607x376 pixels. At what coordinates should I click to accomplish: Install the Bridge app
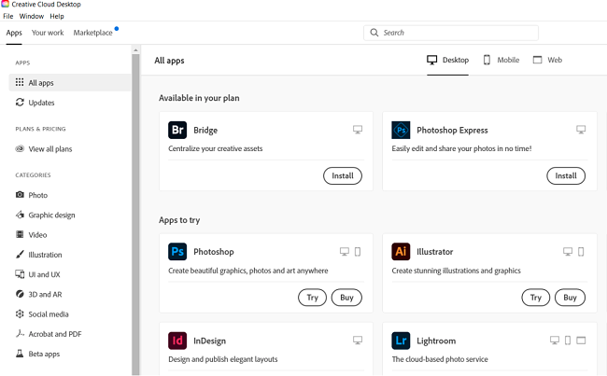pyautogui.click(x=343, y=175)
